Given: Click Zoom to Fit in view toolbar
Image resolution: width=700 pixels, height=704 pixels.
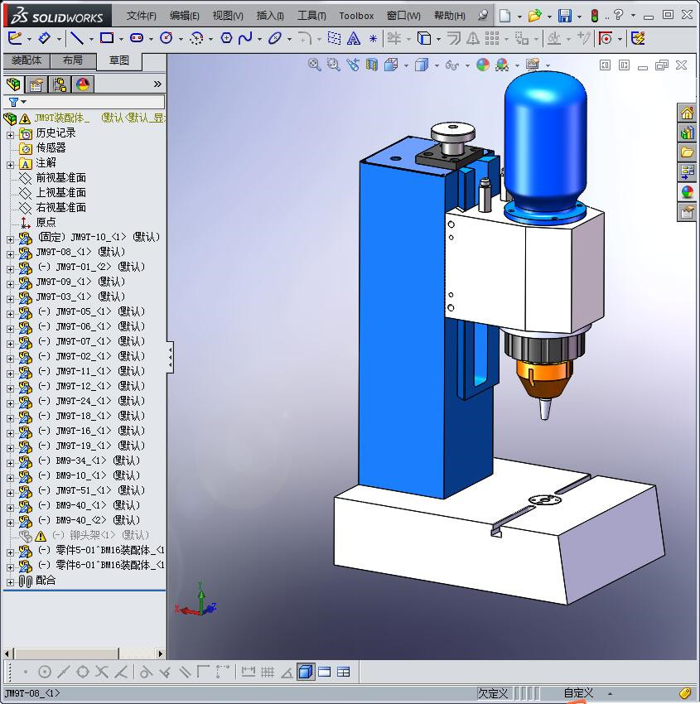Looking at the screenshot, I should [315, 65].
